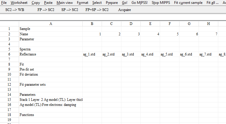Click Stop MIPPS command

(x=161, y=3)
